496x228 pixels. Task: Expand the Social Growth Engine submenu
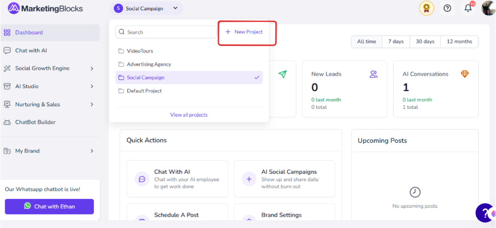coord(92,68)
